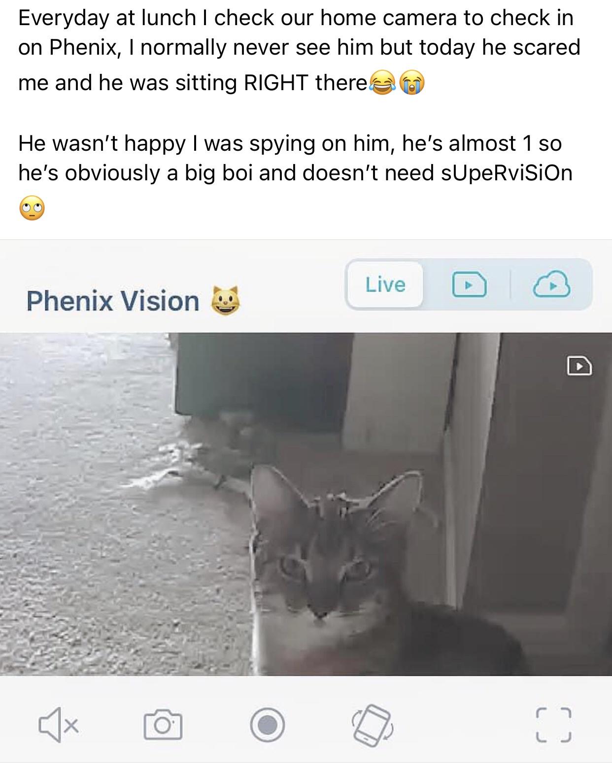Viewport: 612px width, 771px height.
Task: Take a snapshot with the camera icon
Action: pyautogui.click(x=163, y=725)
